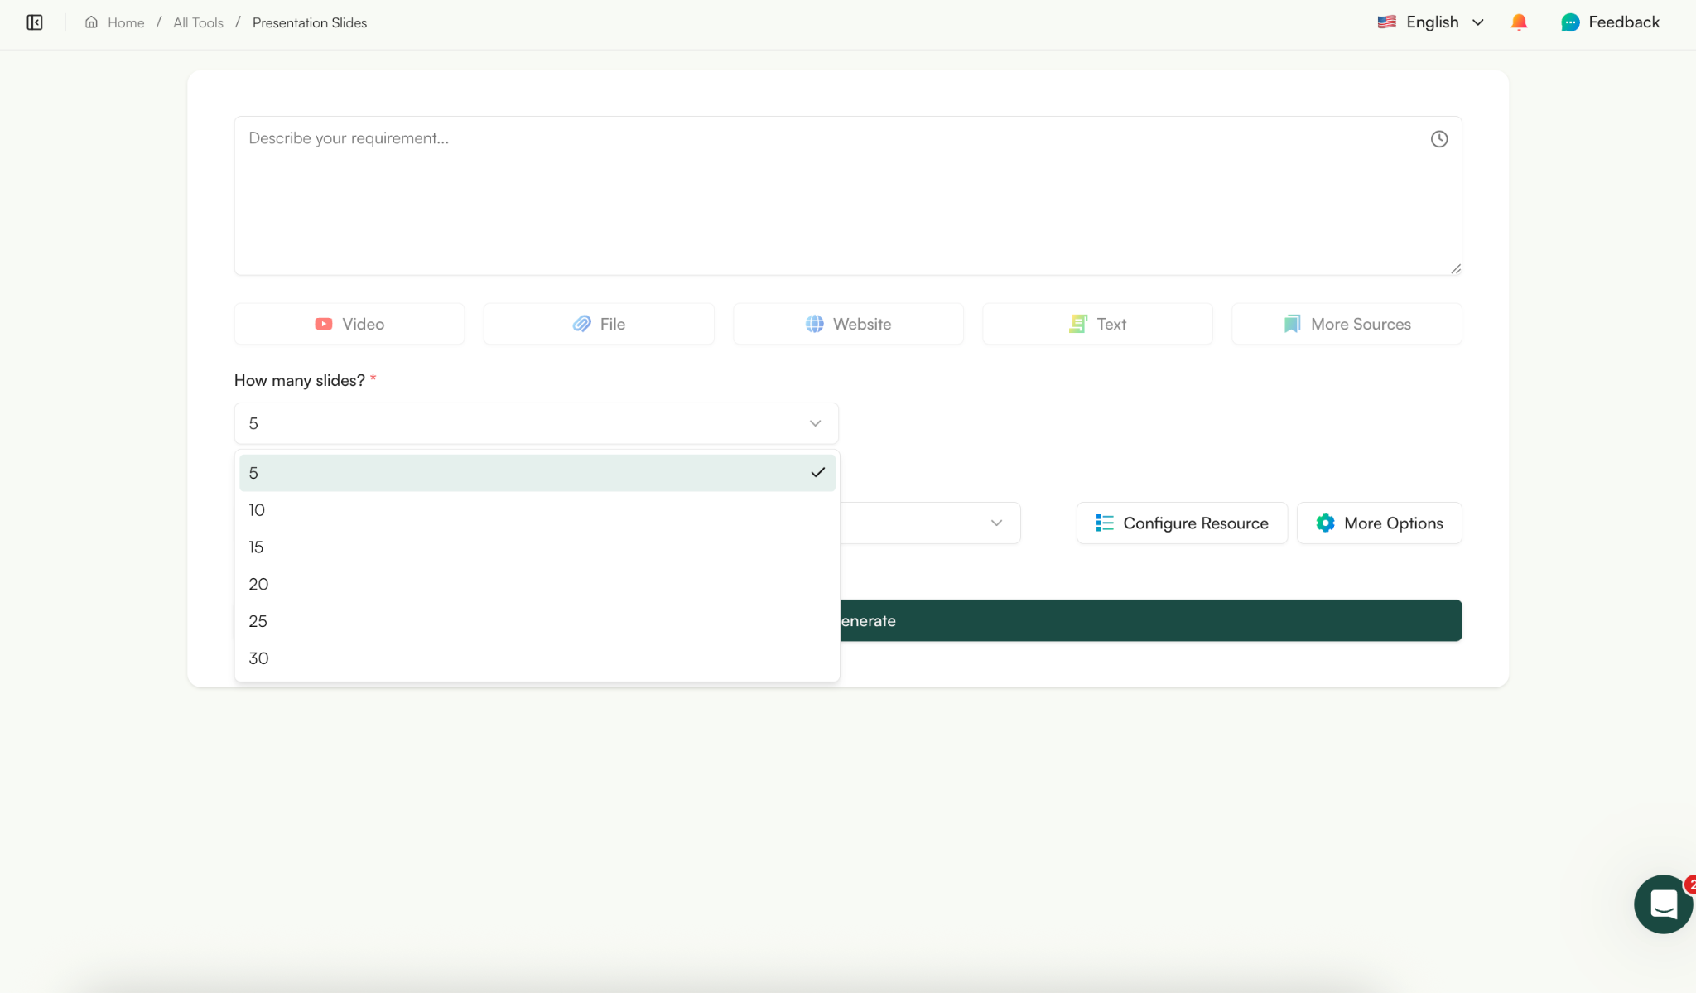1696x993 pixels.
Task: Click the gear icon on More Options
Action: tap(1324, 523)
